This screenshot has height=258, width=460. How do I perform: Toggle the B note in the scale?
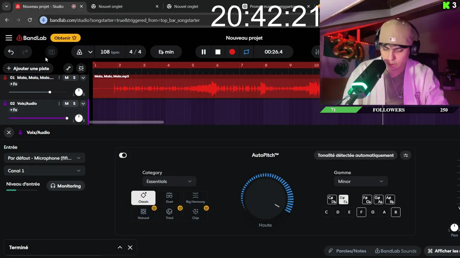tap(396, 212)
